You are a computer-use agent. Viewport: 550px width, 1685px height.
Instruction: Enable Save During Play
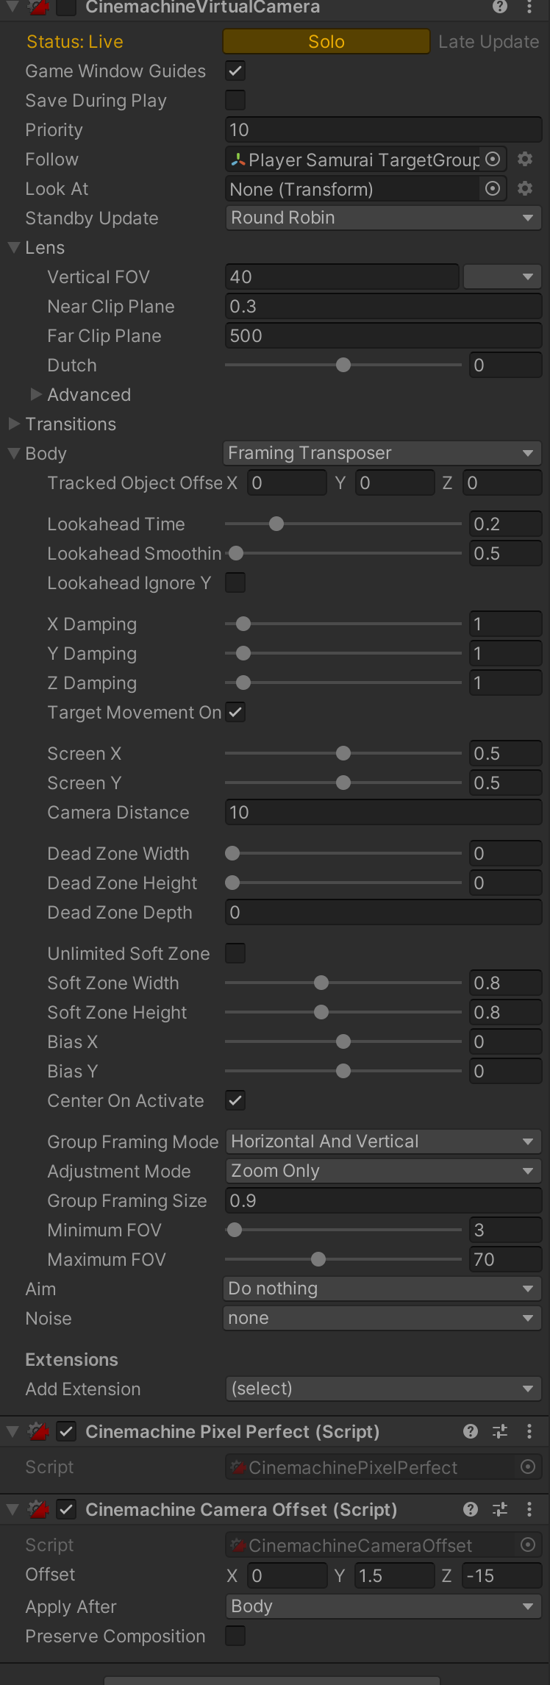(x=235, y=100)
